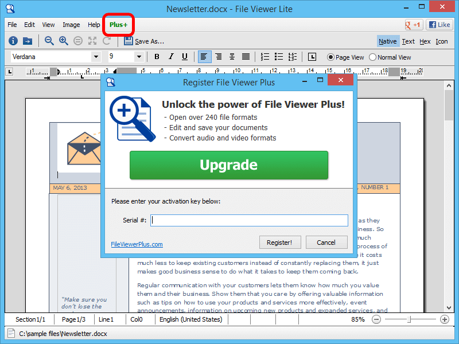
Task: Click the ruler tab type selector
Action: tap(9, 71)
